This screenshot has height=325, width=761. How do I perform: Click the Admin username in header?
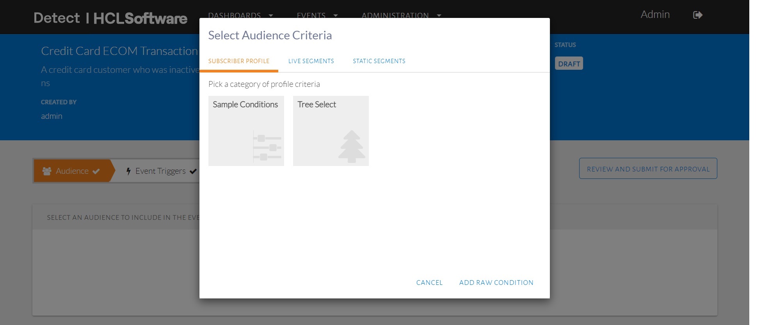[x=655, y=14]
